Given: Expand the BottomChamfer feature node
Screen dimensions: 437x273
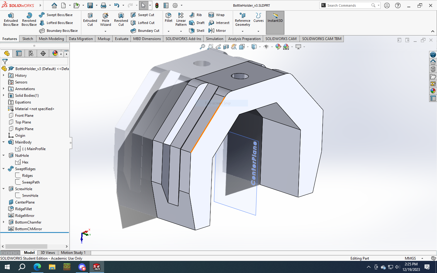Looking at the screenshot, I should tap(4, 222).
